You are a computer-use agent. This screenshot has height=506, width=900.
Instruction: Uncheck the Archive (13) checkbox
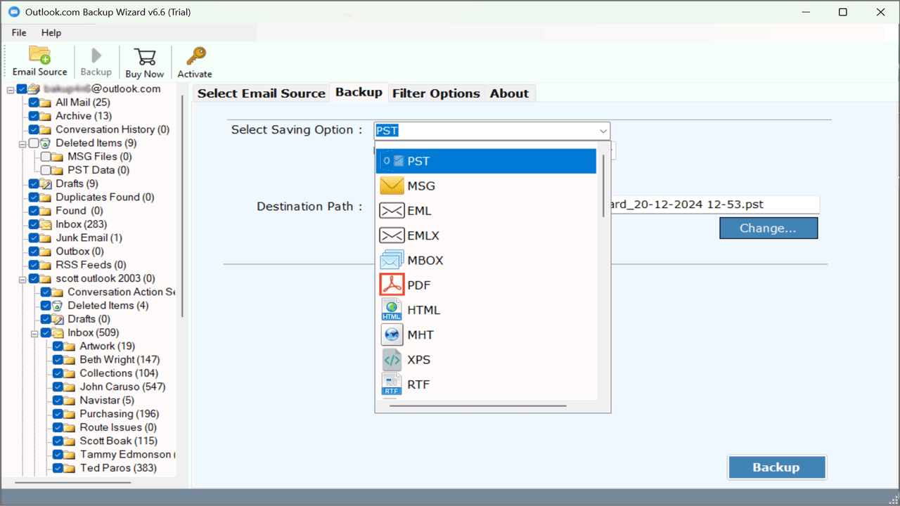click(34, 116)
